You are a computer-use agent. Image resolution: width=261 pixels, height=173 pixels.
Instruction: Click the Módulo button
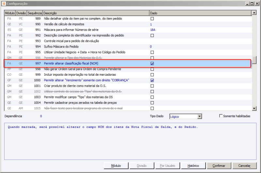116,166
